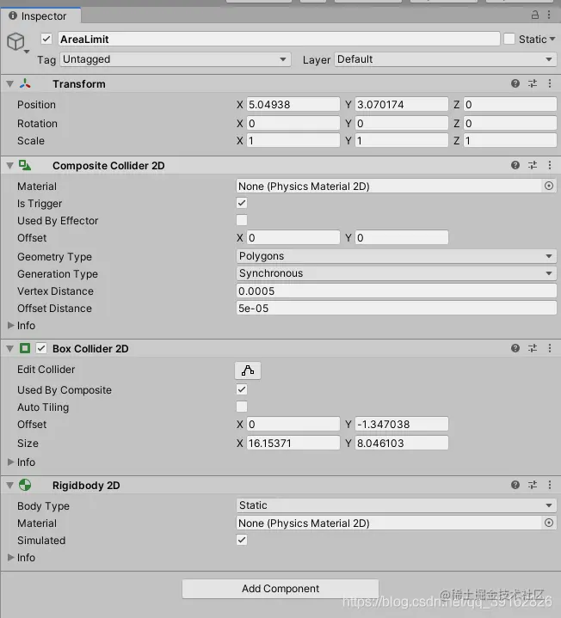
Task: Enable Auto Tiling checkbox
Action: pos(242,407)
